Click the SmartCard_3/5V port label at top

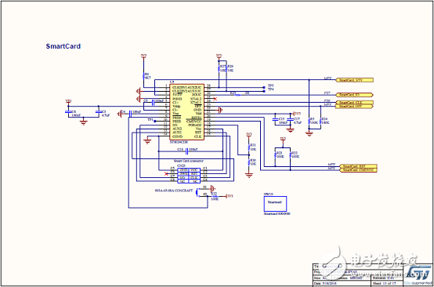click(x=355, y=80)
